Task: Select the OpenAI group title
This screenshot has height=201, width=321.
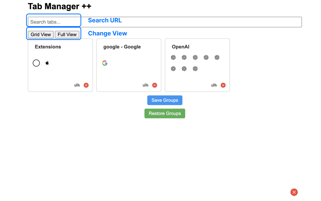Action: coord(181,47)
